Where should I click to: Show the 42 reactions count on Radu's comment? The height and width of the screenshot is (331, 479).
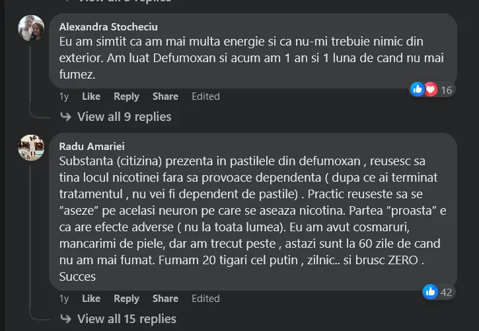pos(446,292)
